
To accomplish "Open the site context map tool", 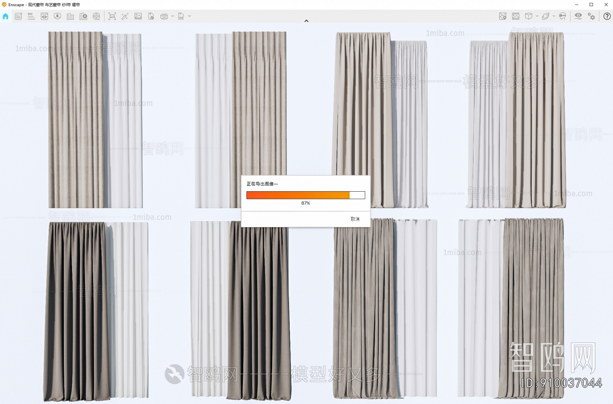I will 502,16.
